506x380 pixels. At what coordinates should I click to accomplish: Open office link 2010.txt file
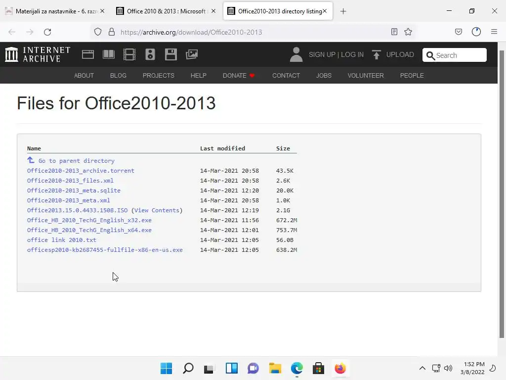pyautogui.click(x=62, y=240)
